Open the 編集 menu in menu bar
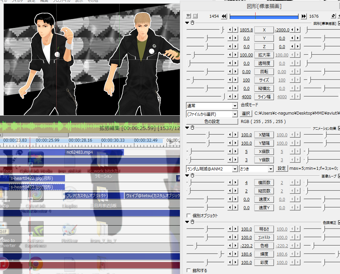The height and width of the screenshot is (274, 340). click(x=44, y=1)
